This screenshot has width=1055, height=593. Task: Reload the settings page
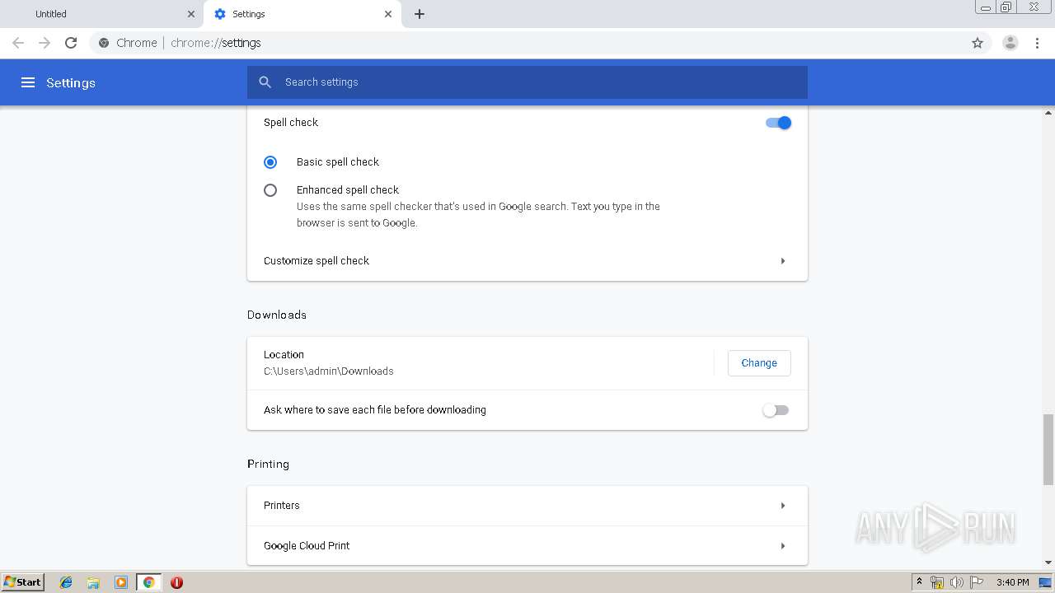tap(71, 43)
